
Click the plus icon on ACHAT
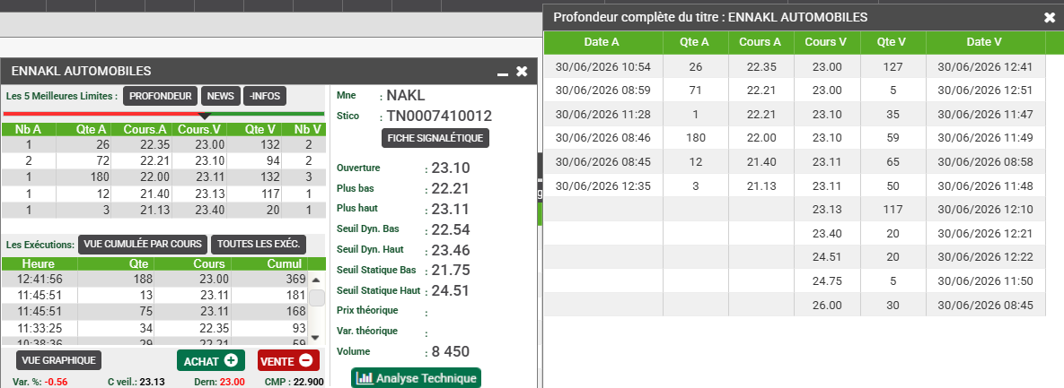[232, 360]
